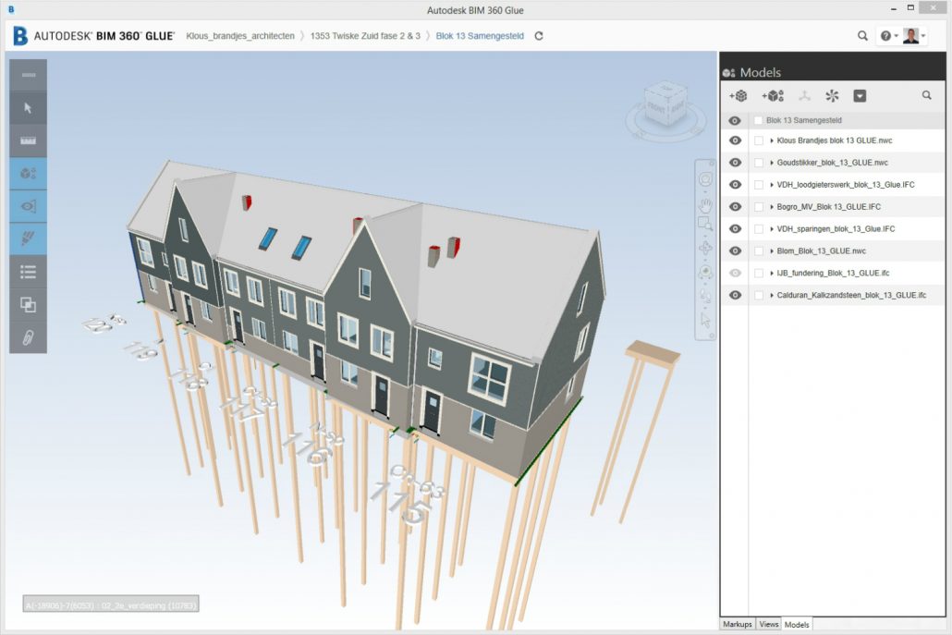
Task: Open the Views eye tool in left toolbar
Action: [28, 206]
